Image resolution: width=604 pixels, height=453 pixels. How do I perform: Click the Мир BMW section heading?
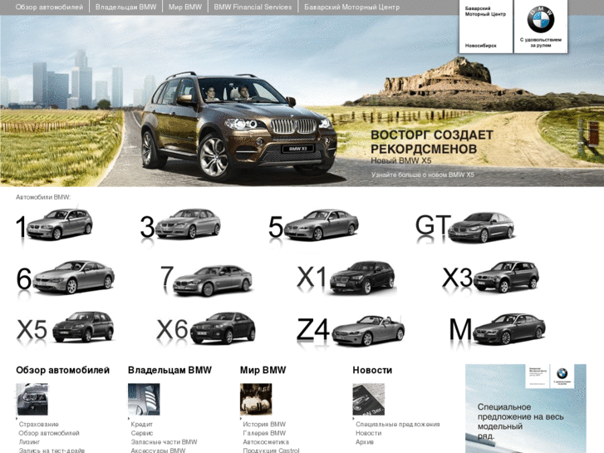(x=263, y=370)
